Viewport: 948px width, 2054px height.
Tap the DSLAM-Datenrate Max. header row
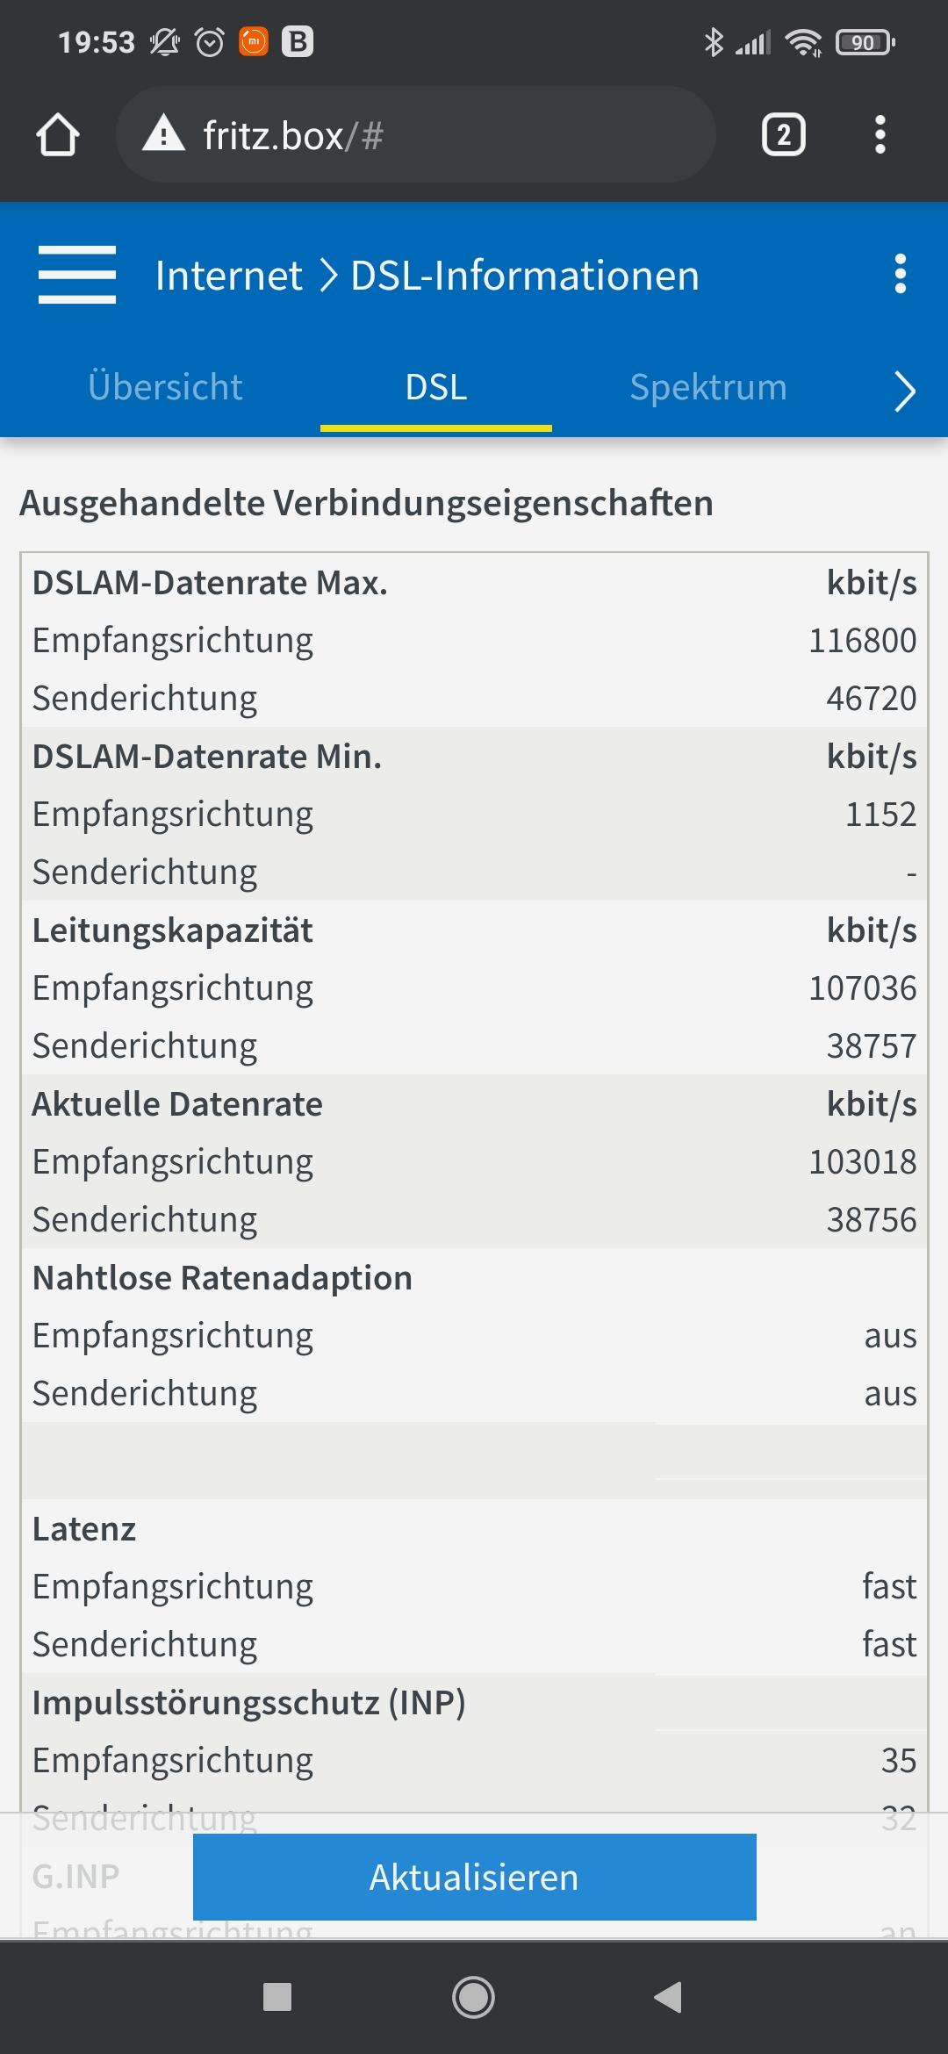[475, 583]
